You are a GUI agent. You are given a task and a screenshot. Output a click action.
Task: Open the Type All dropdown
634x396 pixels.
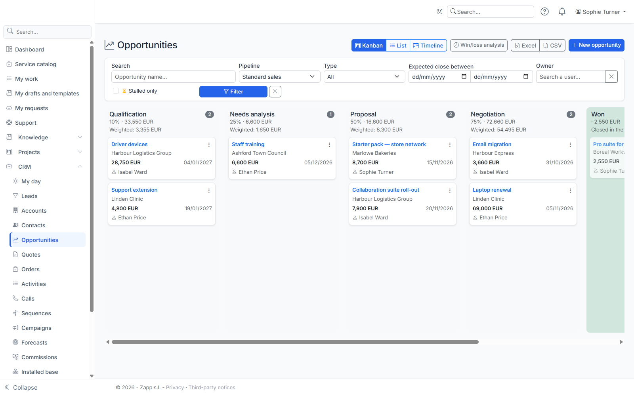tap(365, 77)
